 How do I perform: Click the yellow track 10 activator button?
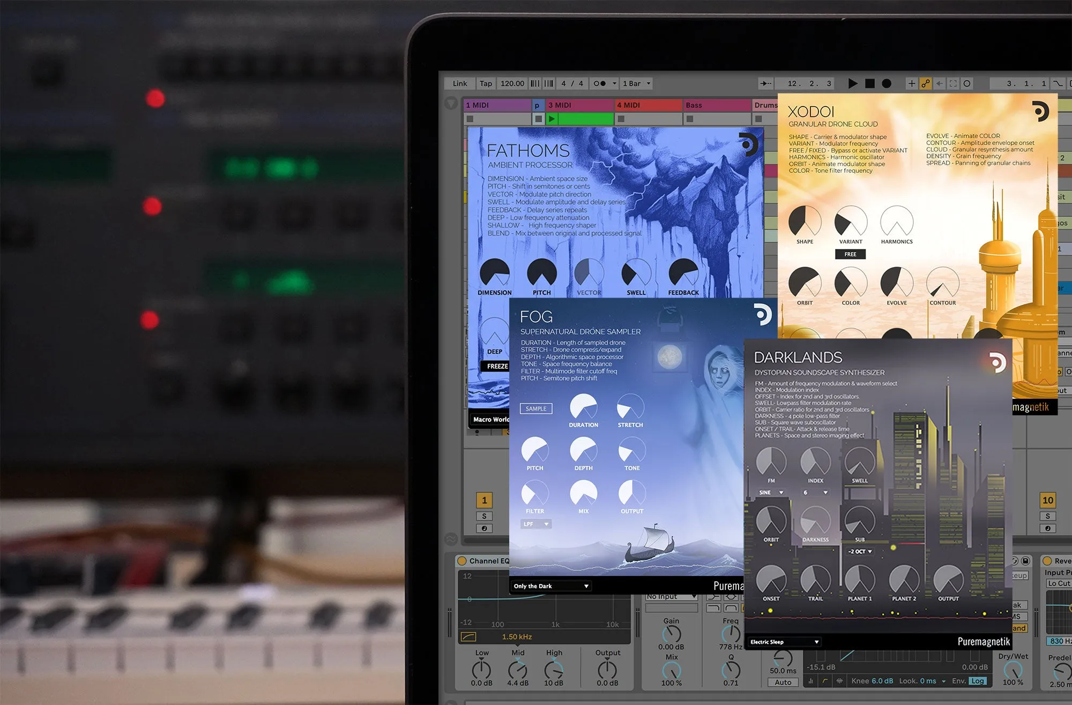[1047, 500]
